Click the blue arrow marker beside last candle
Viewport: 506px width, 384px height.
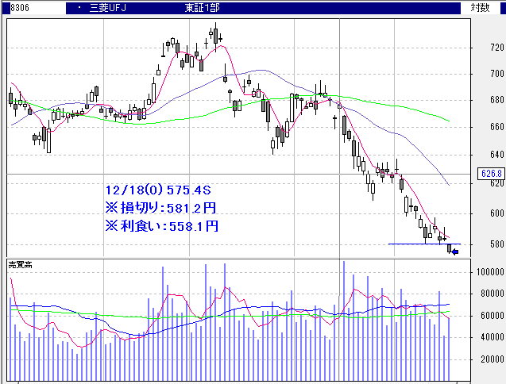[454, 252]
